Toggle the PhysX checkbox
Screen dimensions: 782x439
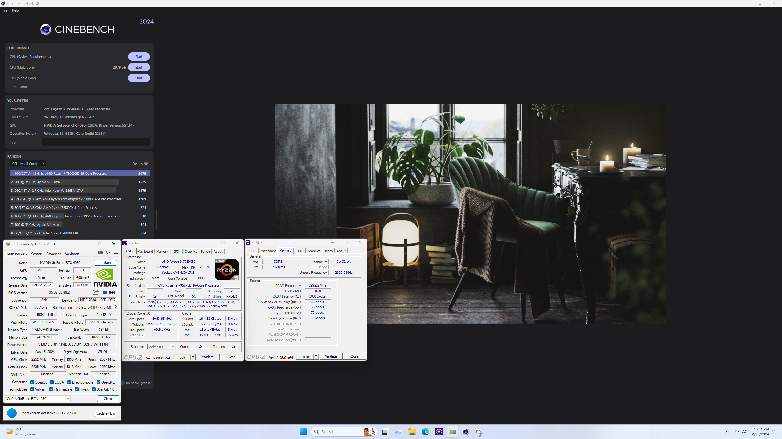click(77, 389)
